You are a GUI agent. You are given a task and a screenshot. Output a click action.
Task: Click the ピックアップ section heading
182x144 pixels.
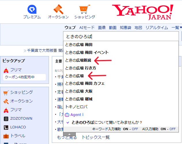click(x=14, y=61)
